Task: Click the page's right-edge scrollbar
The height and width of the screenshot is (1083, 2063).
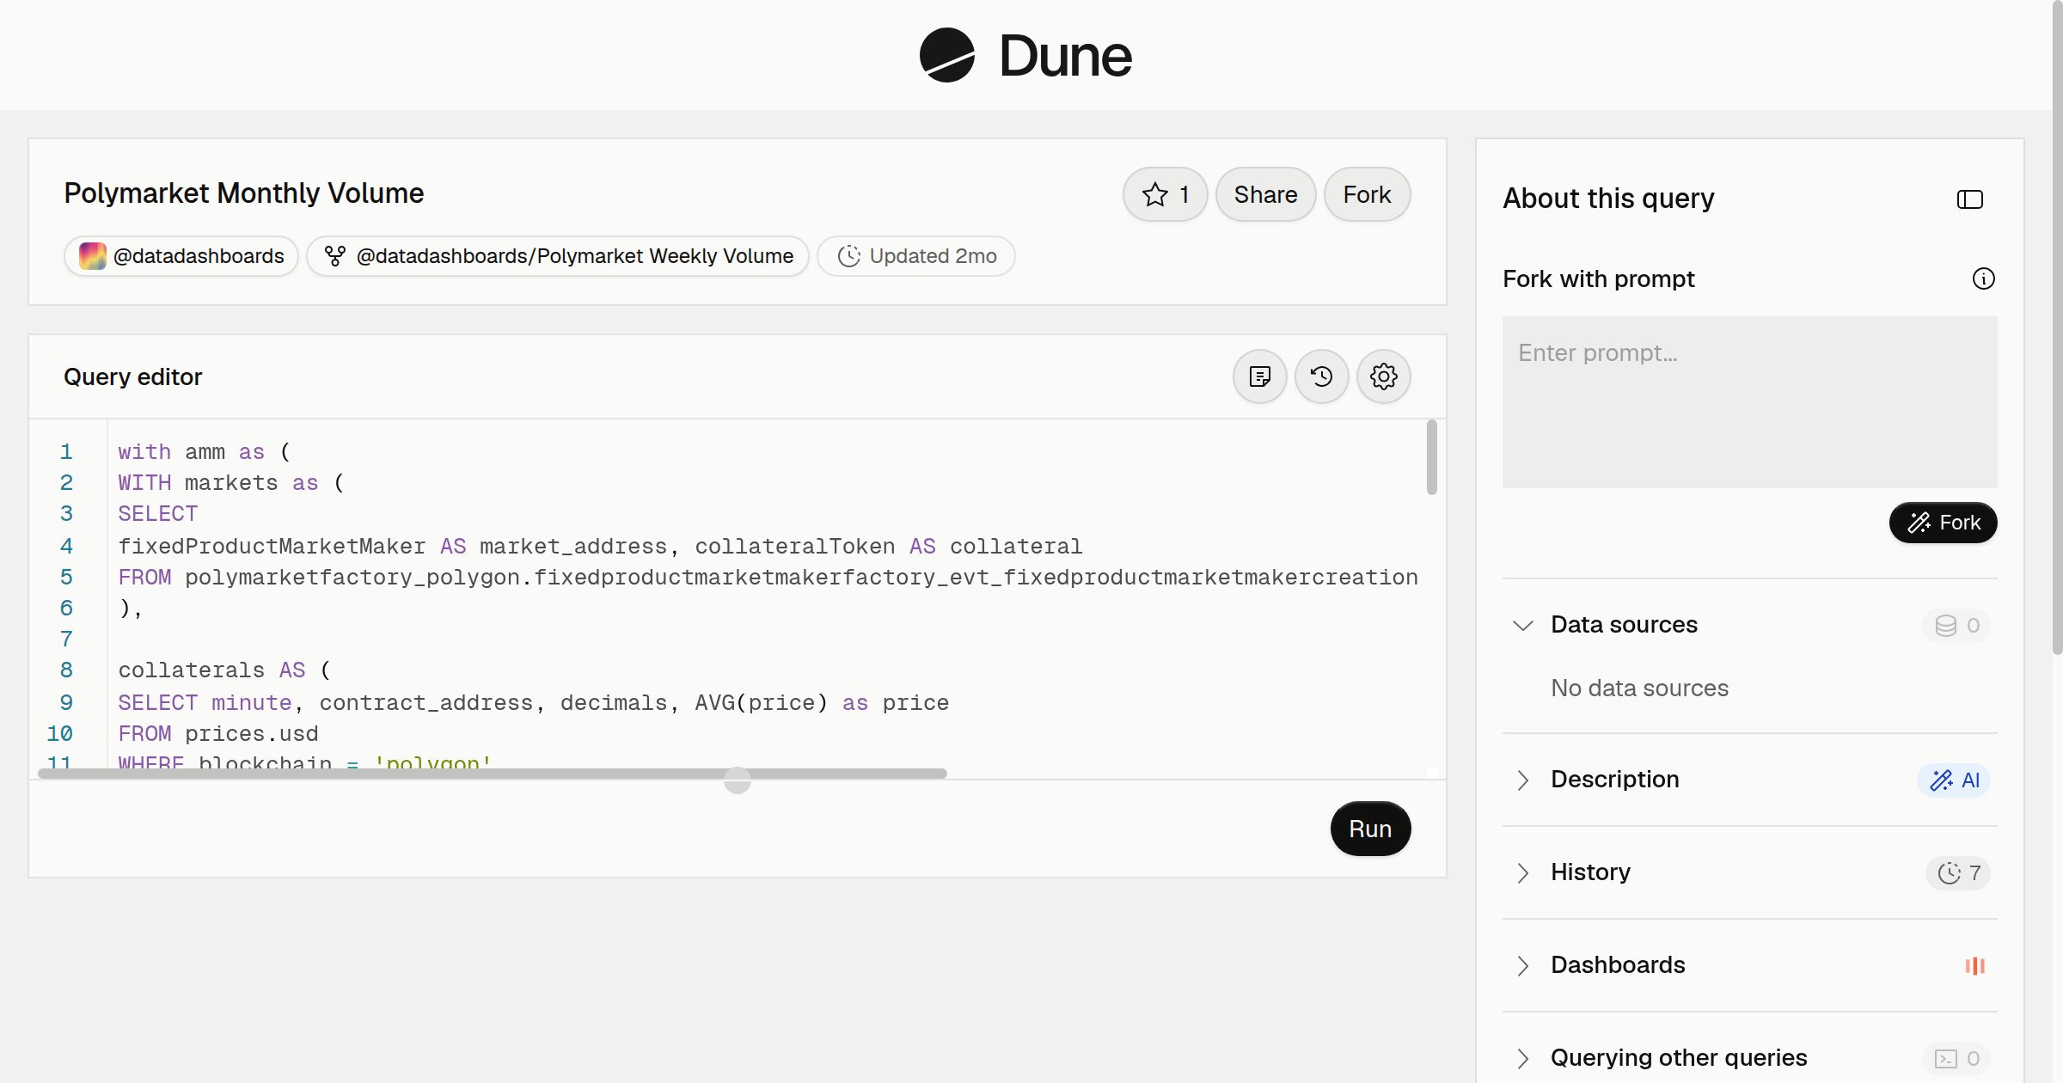Action: pyautogui.click(x=2057, y=327)
